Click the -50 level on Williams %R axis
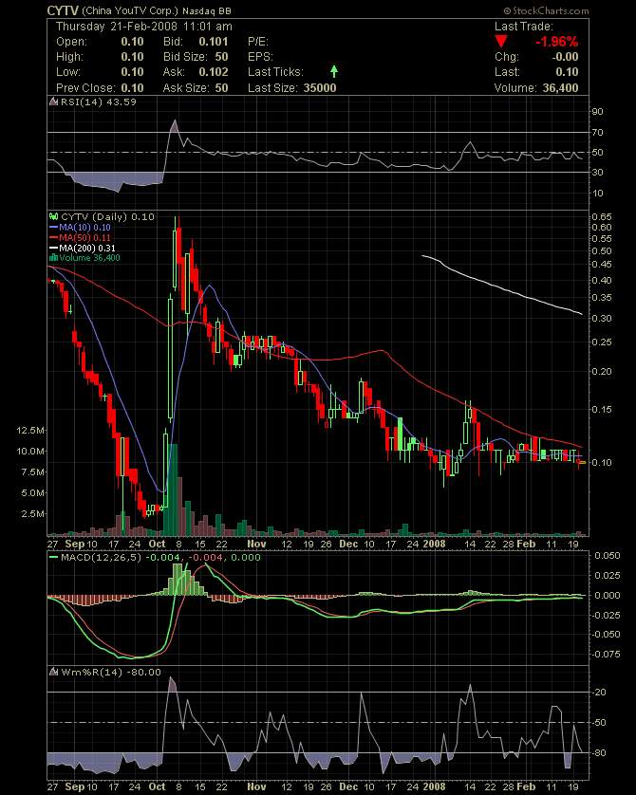This screenshot has width=636, height=795. pyautogui.click(x=599, y=723)
